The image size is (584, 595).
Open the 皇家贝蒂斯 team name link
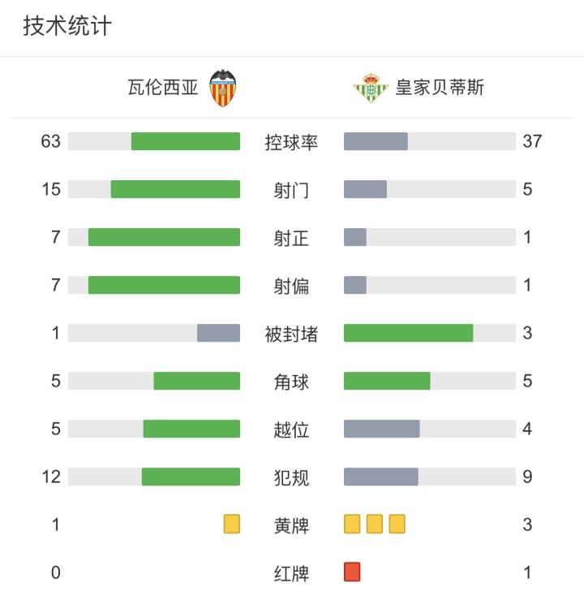pyautogui.click(x=440, y=88)
